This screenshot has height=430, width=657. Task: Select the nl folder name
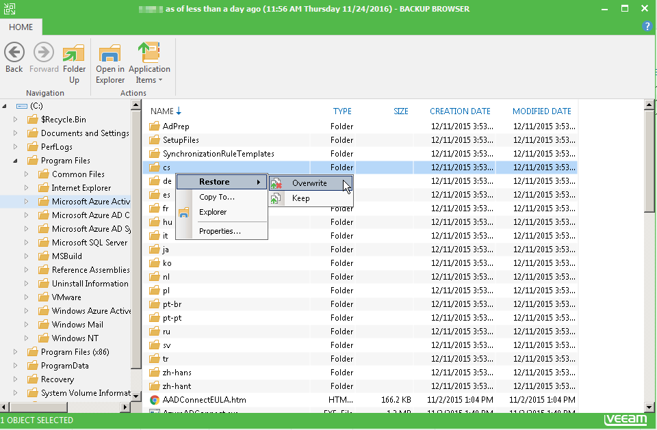point(166,277)
